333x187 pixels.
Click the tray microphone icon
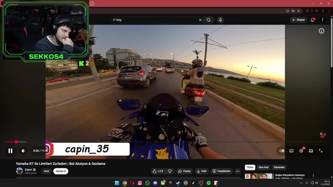pos(307,183)
